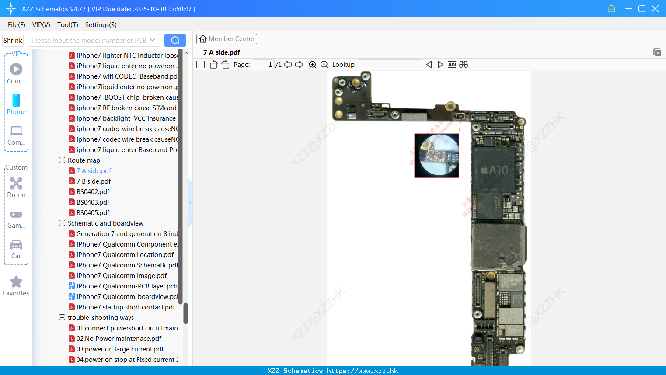Open 01.connect powershort circuitmain file
Screen dimensions: 666x375
127,328
